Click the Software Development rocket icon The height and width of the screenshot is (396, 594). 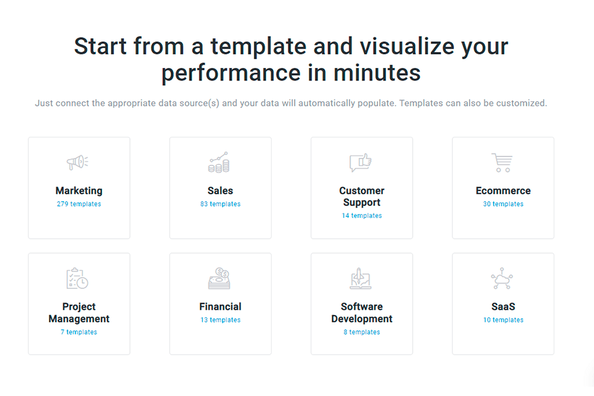point(361,278)
